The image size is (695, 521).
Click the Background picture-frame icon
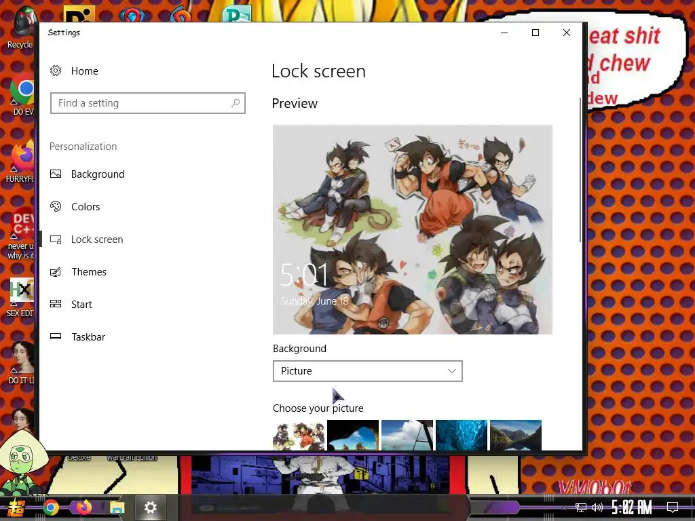pyautogui.click(x=56, y=174)
